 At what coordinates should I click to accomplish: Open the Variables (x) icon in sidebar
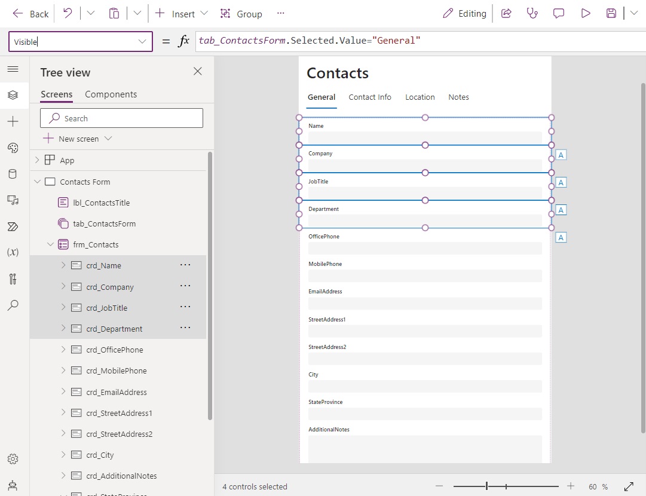(13, 252)
